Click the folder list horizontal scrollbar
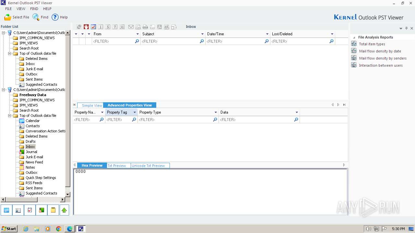The image size is (415, 233). click(x=33, y=200)
